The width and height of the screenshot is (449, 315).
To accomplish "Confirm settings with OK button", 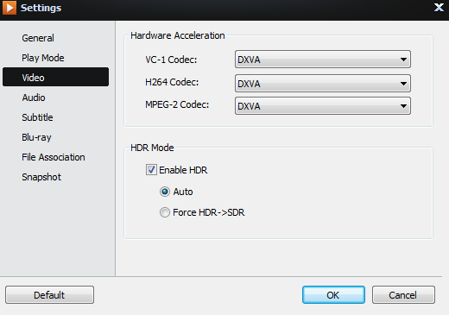I will [x=333, y=295].
